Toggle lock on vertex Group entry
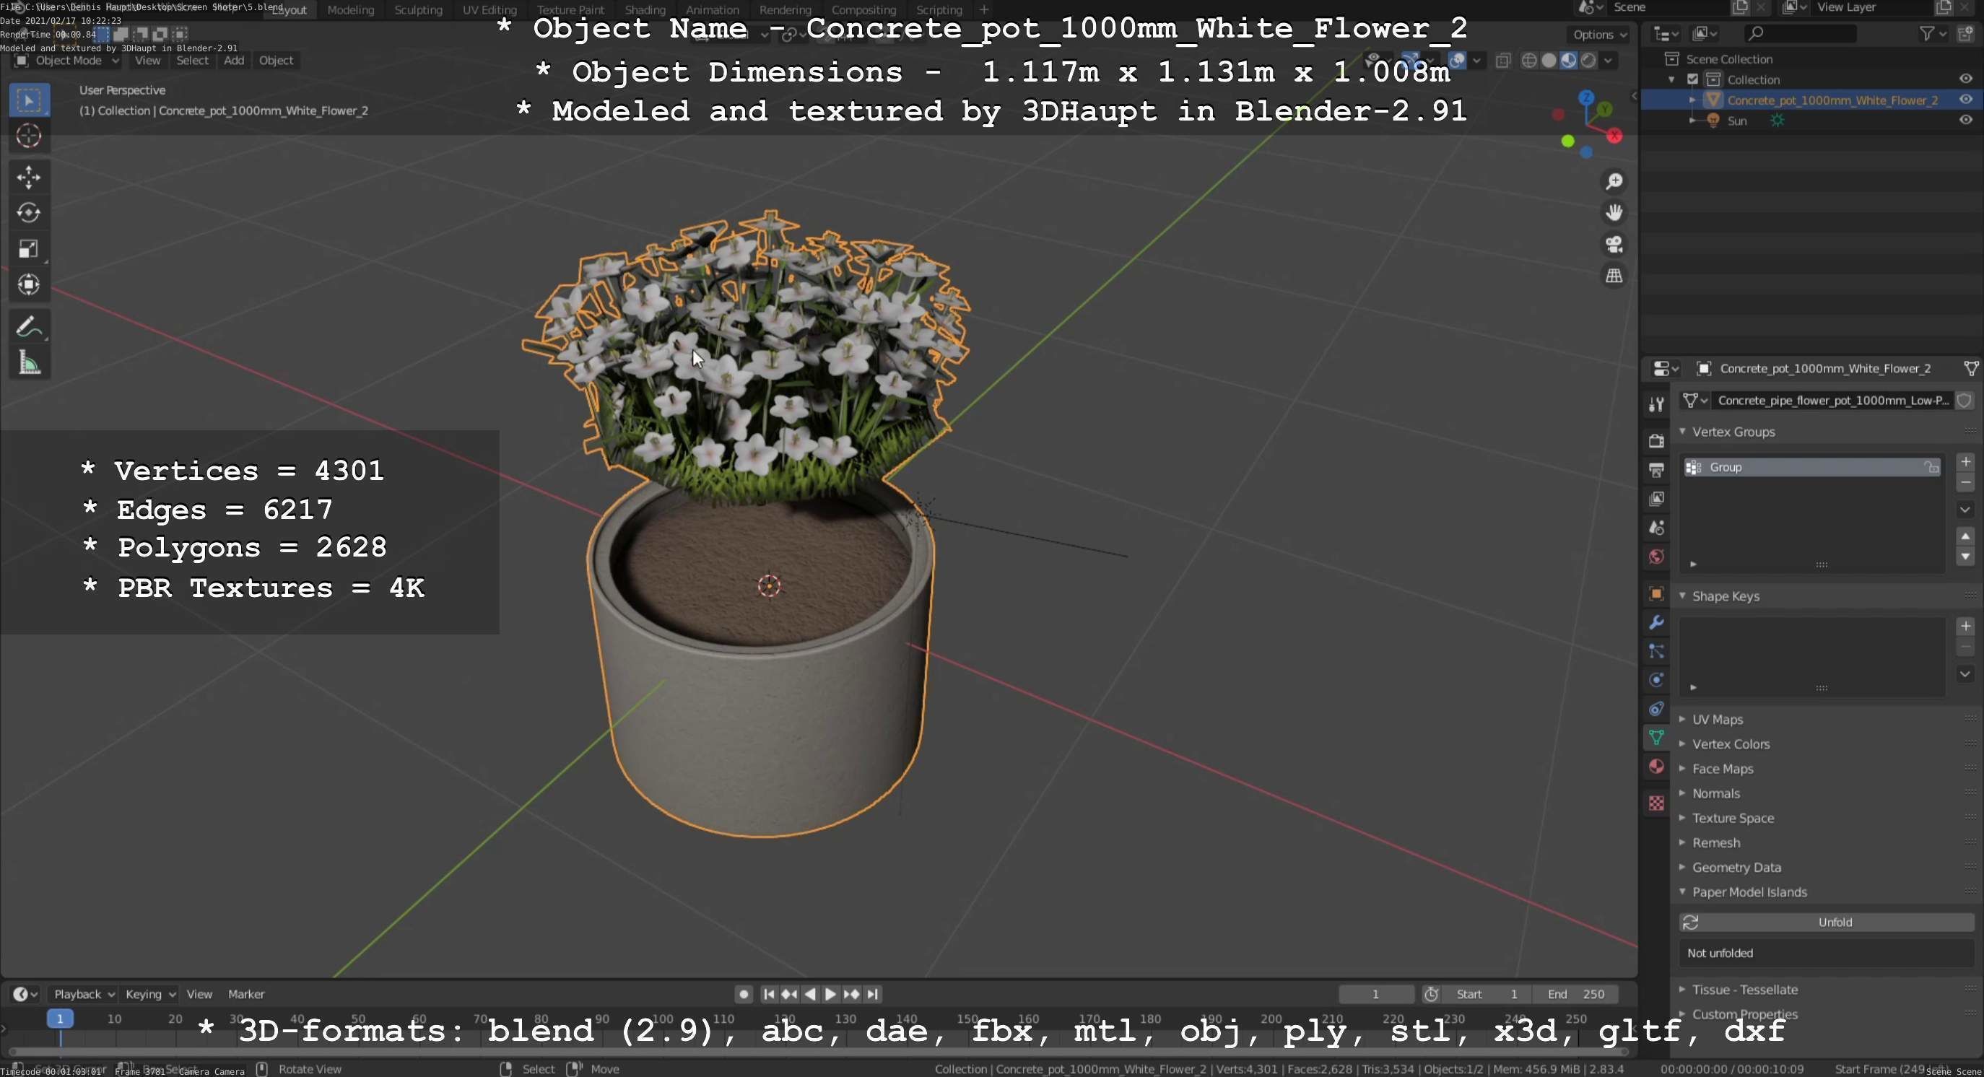1984x1077 pixels. tap(1931, 467)
